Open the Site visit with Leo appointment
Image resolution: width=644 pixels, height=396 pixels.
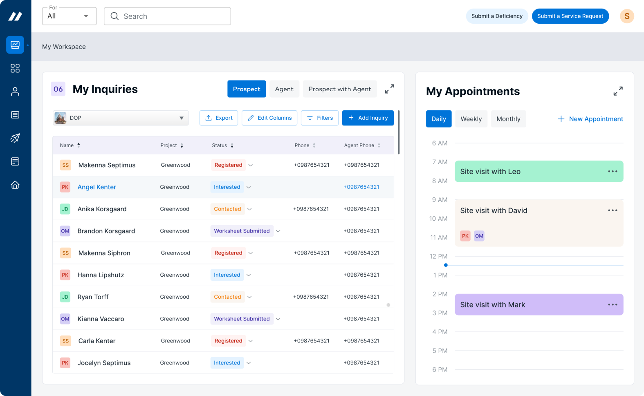(539, 171)
